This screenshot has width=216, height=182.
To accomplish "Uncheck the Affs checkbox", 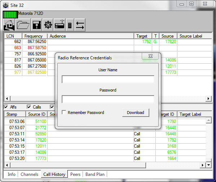I will tap(6, 107).
